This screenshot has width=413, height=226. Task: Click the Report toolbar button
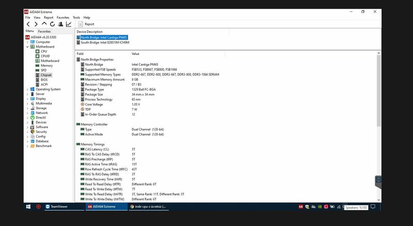(86, 24)
